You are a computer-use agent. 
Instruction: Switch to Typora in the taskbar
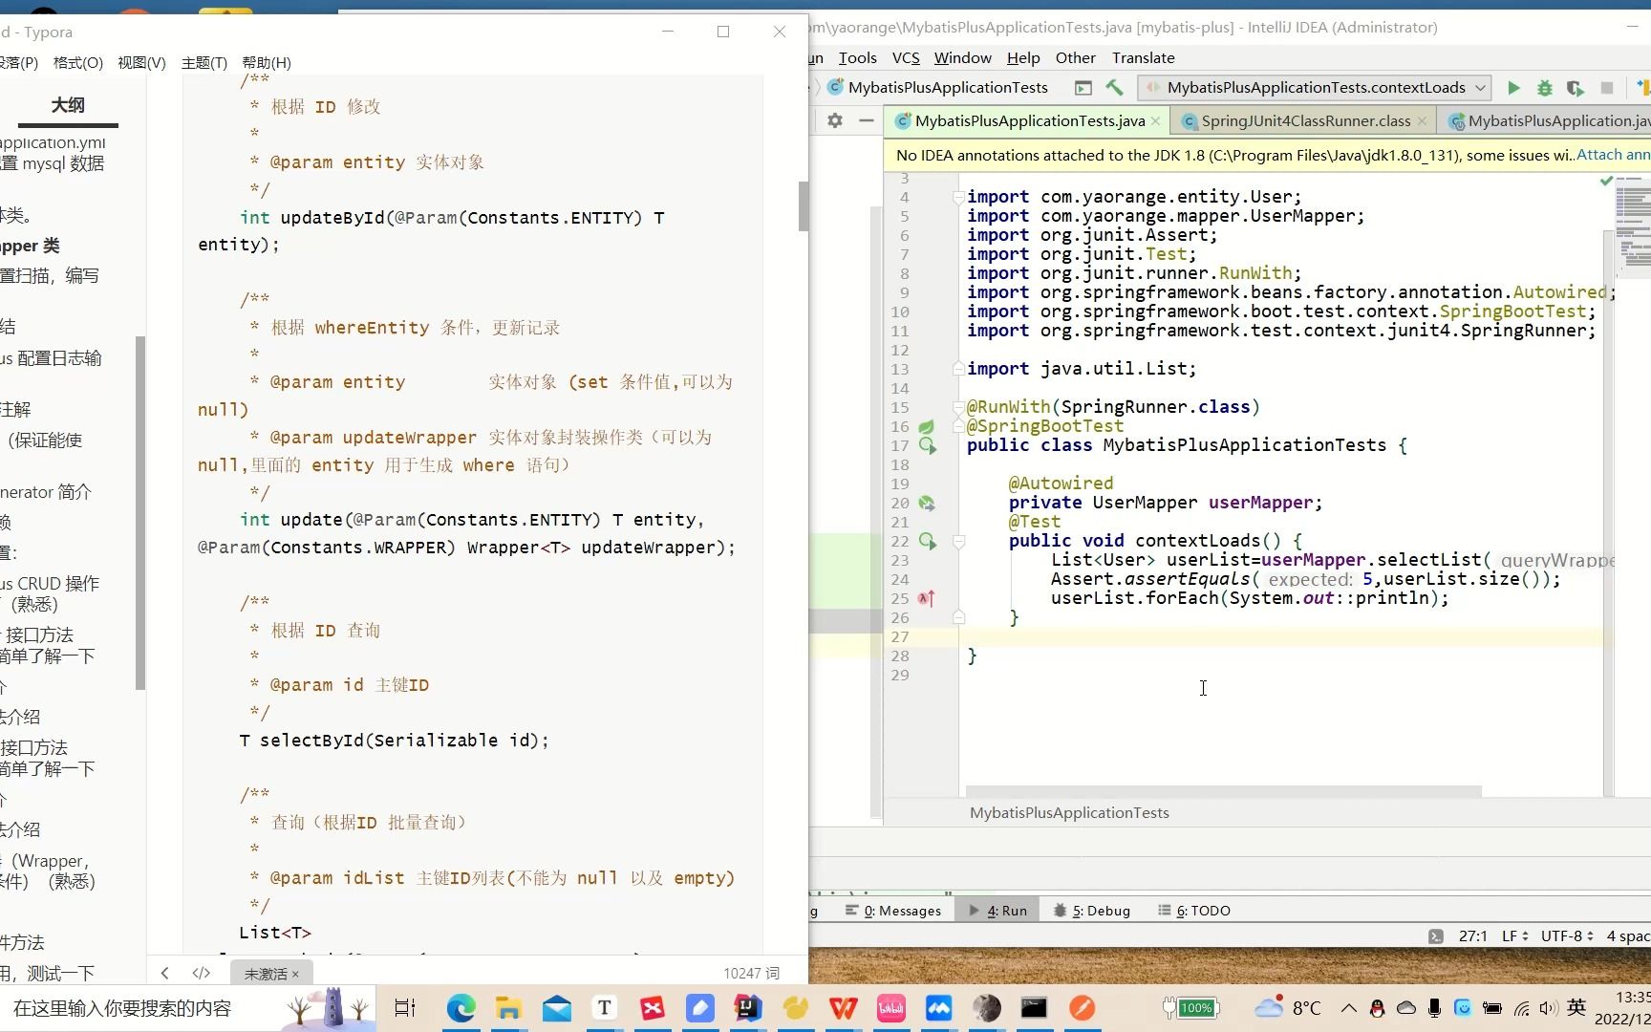(604, 1008)
